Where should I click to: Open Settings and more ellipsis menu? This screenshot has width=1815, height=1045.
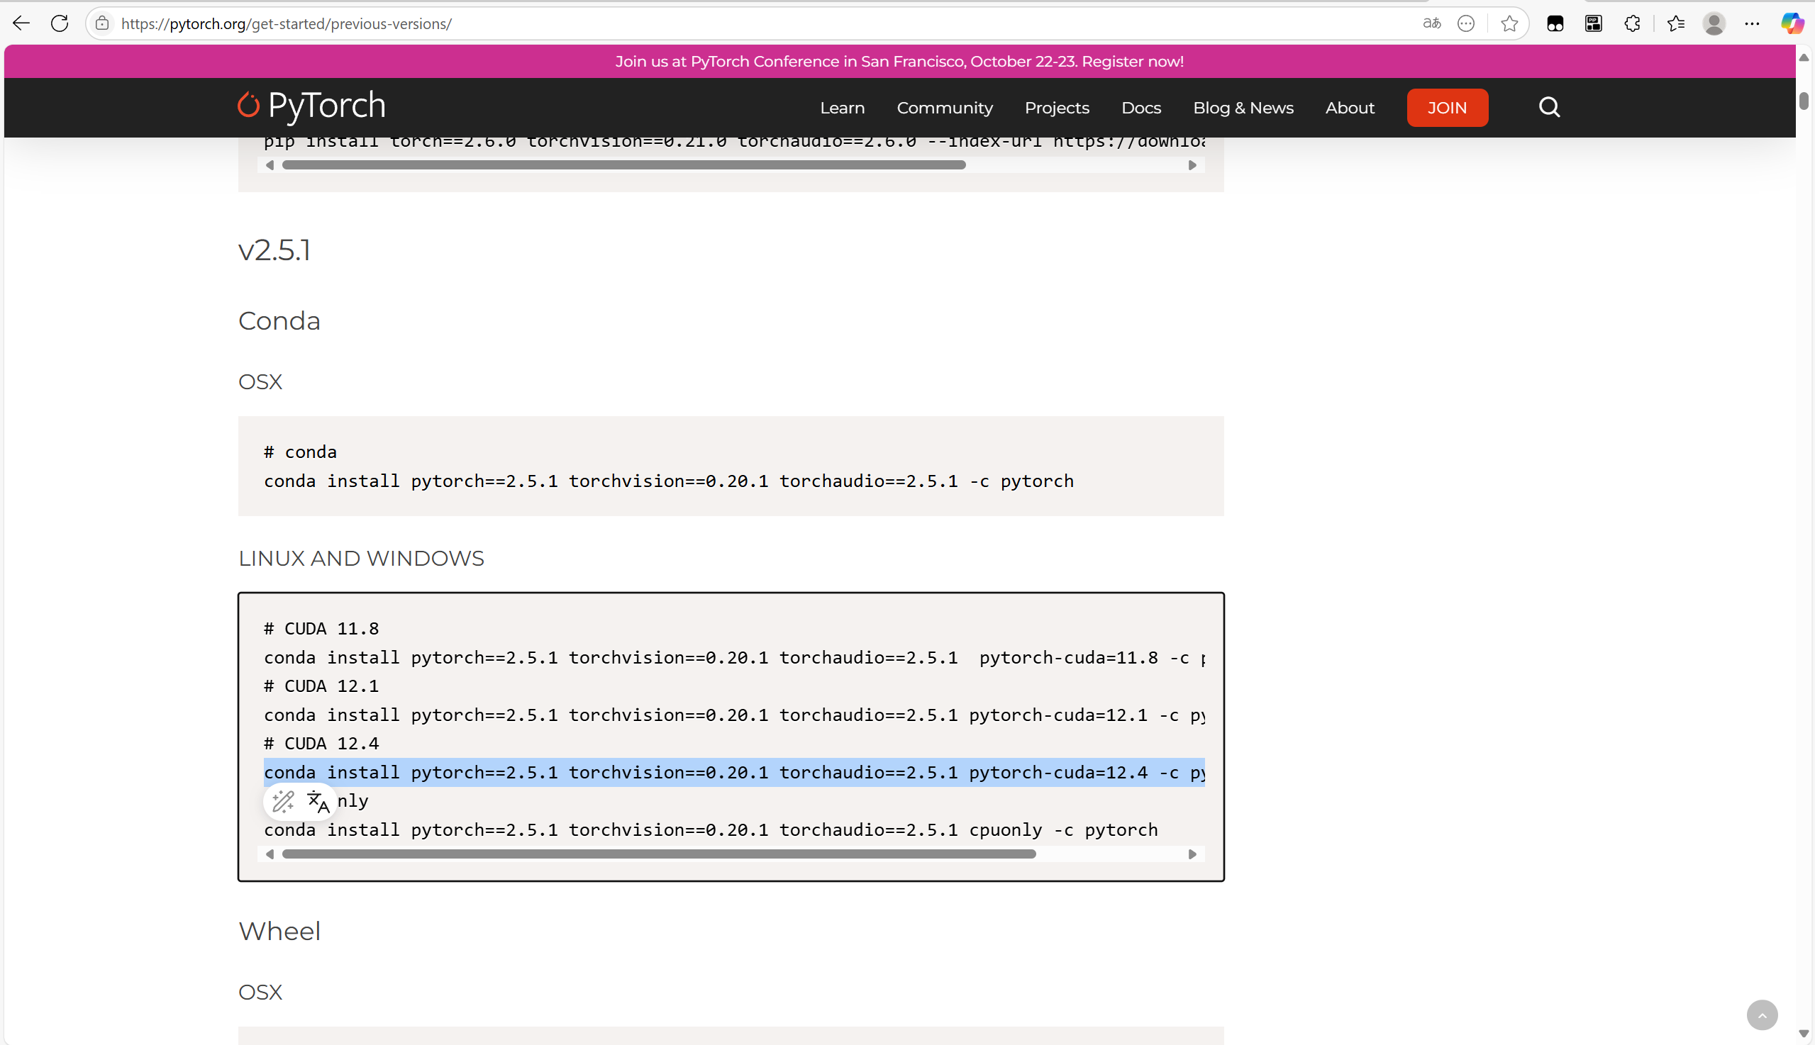click(1753, 23)
